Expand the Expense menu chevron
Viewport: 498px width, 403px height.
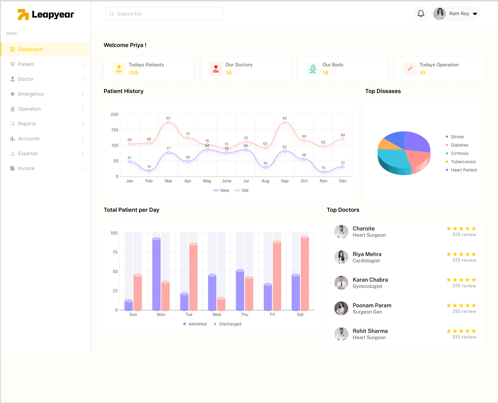[x=83, y=153]
